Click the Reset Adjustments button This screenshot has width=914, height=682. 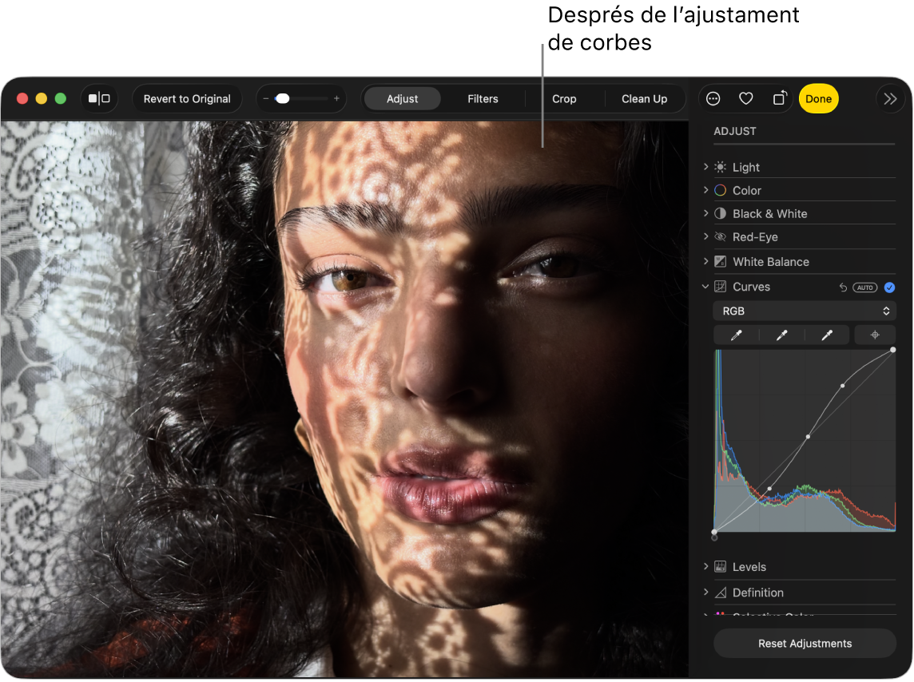[805, 644]
